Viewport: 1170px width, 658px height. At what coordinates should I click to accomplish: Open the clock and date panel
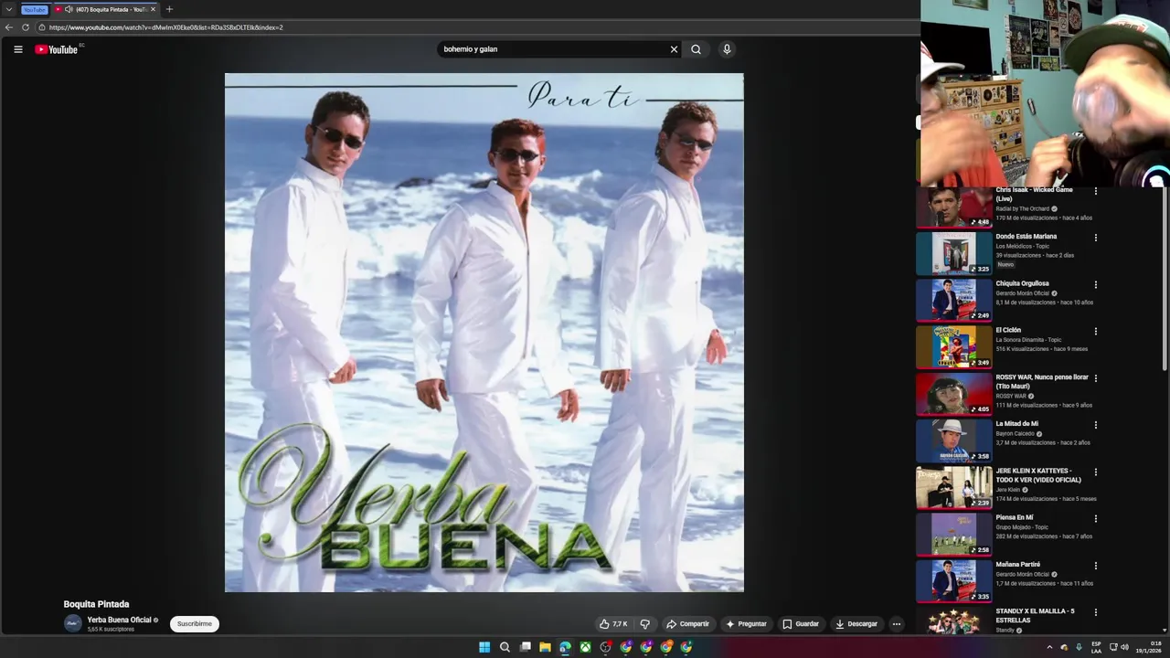[x=1149, y=647]
